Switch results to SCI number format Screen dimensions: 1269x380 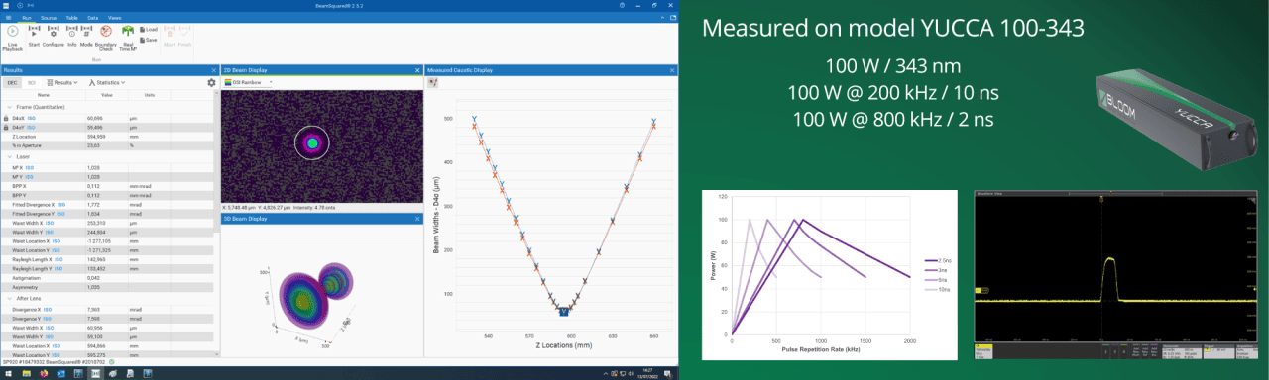click(32, 83)
